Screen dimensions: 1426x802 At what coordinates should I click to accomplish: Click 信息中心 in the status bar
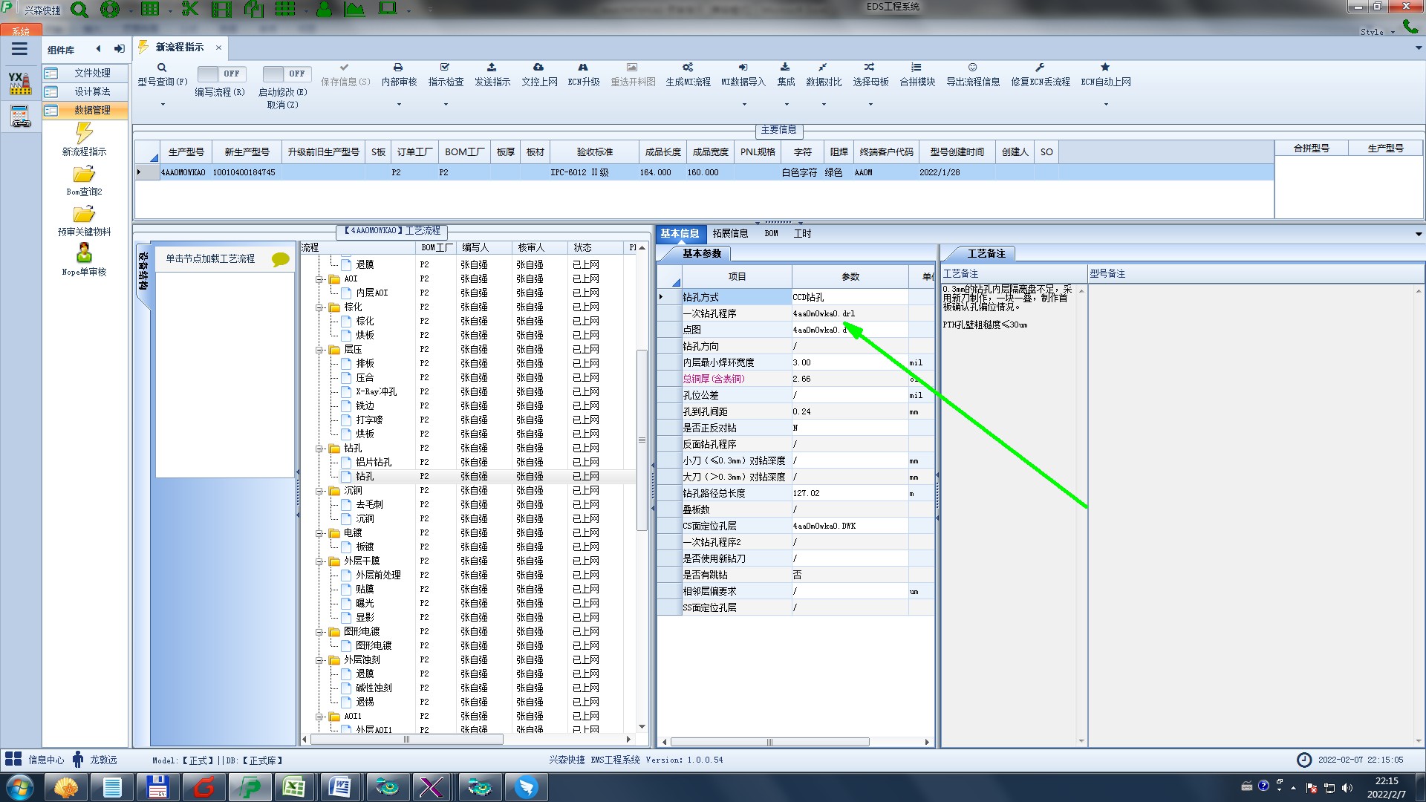click(34, 760)
